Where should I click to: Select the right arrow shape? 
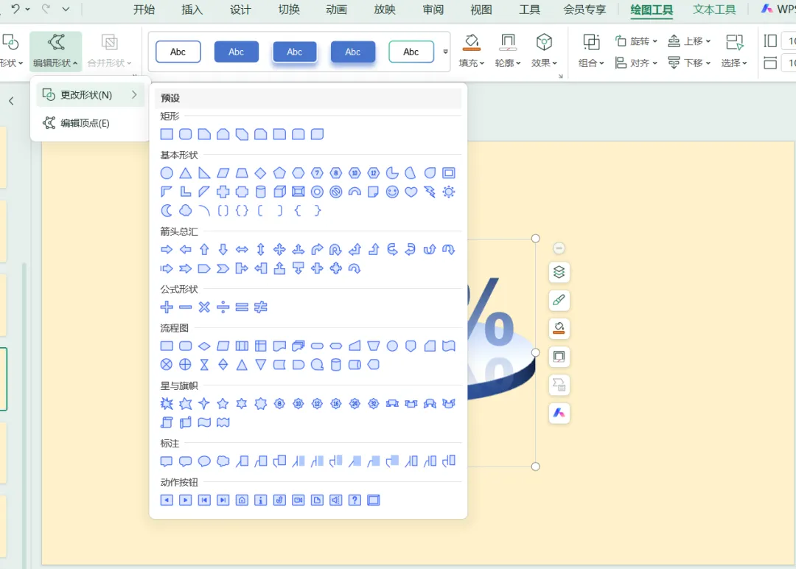pyautogui.click(x=167, y=249)
